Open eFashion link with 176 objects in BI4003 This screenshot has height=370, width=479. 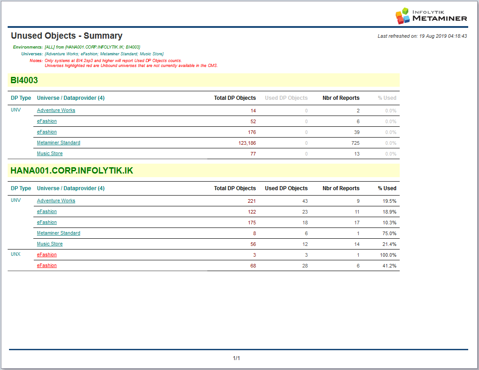47,132
